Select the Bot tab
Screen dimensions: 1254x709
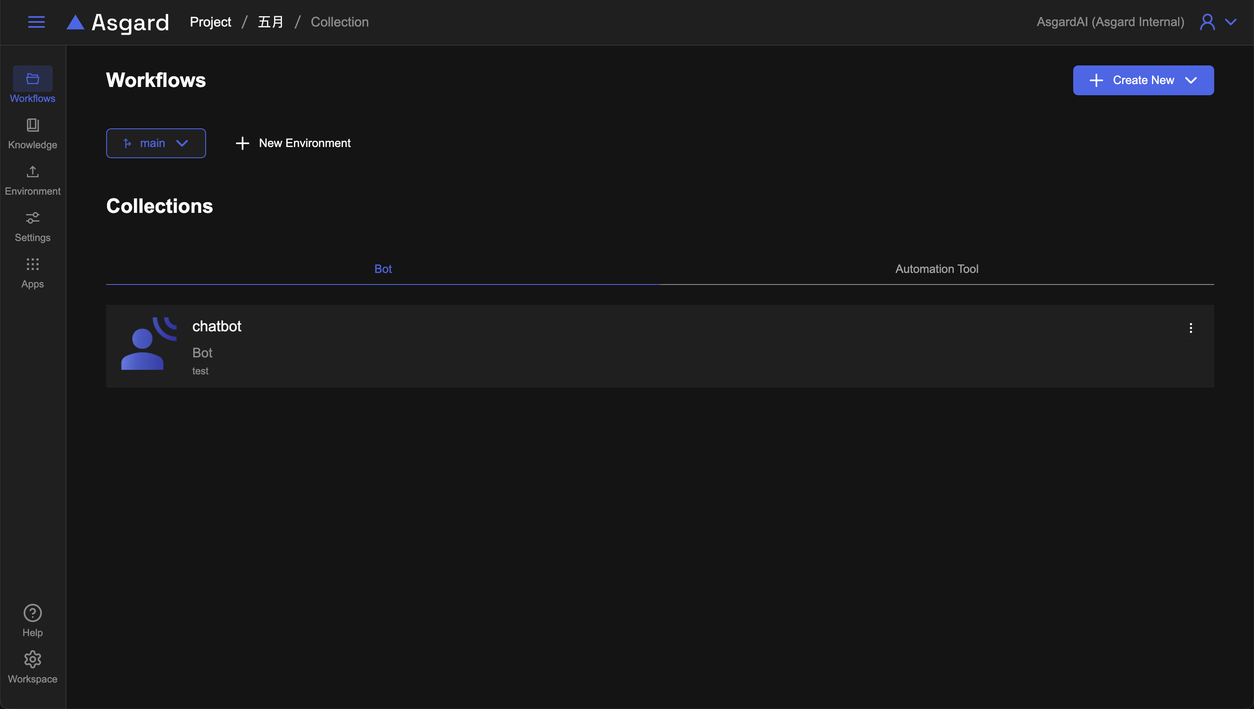383,269
